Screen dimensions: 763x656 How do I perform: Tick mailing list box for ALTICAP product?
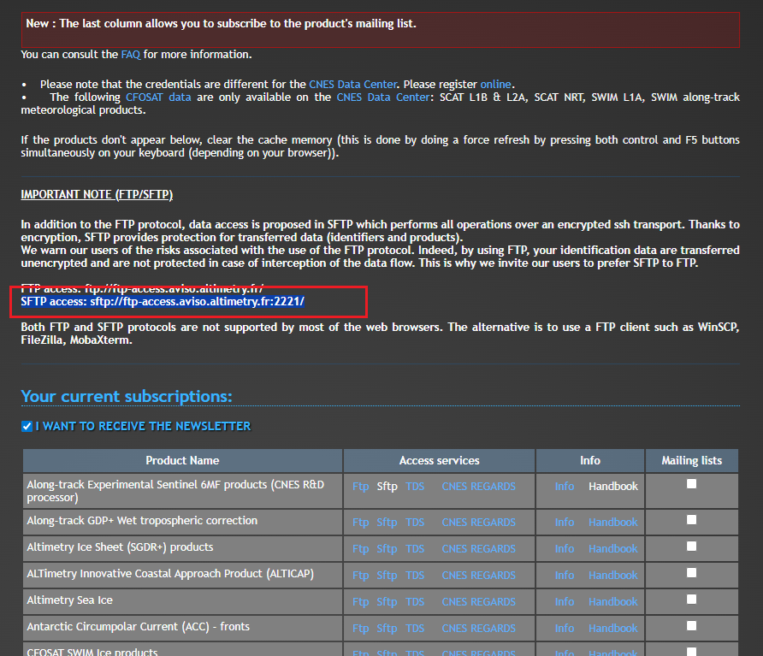pyautogui.click(x=691, y=572)
